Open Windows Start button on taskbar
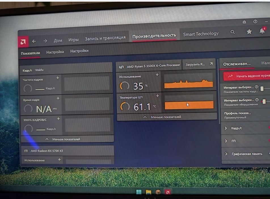The image size is (270, 199). tap(139, 192)
